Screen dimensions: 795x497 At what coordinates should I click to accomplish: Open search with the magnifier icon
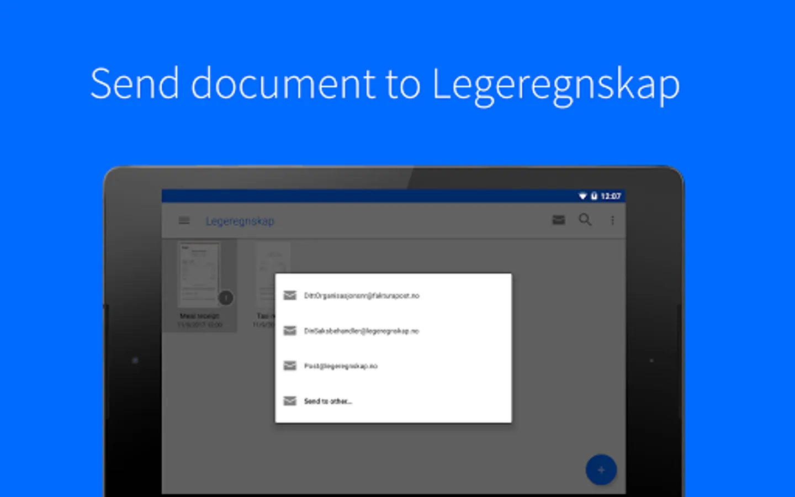tap(585, 220)
